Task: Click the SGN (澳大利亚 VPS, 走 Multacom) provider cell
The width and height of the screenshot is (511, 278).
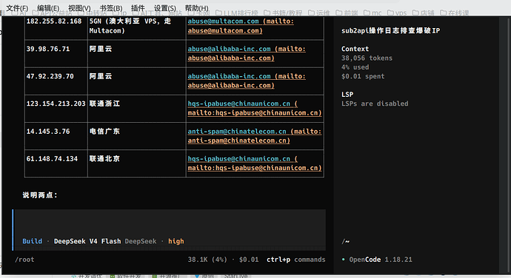Action: pyautogui.click(x=130, y=26)
